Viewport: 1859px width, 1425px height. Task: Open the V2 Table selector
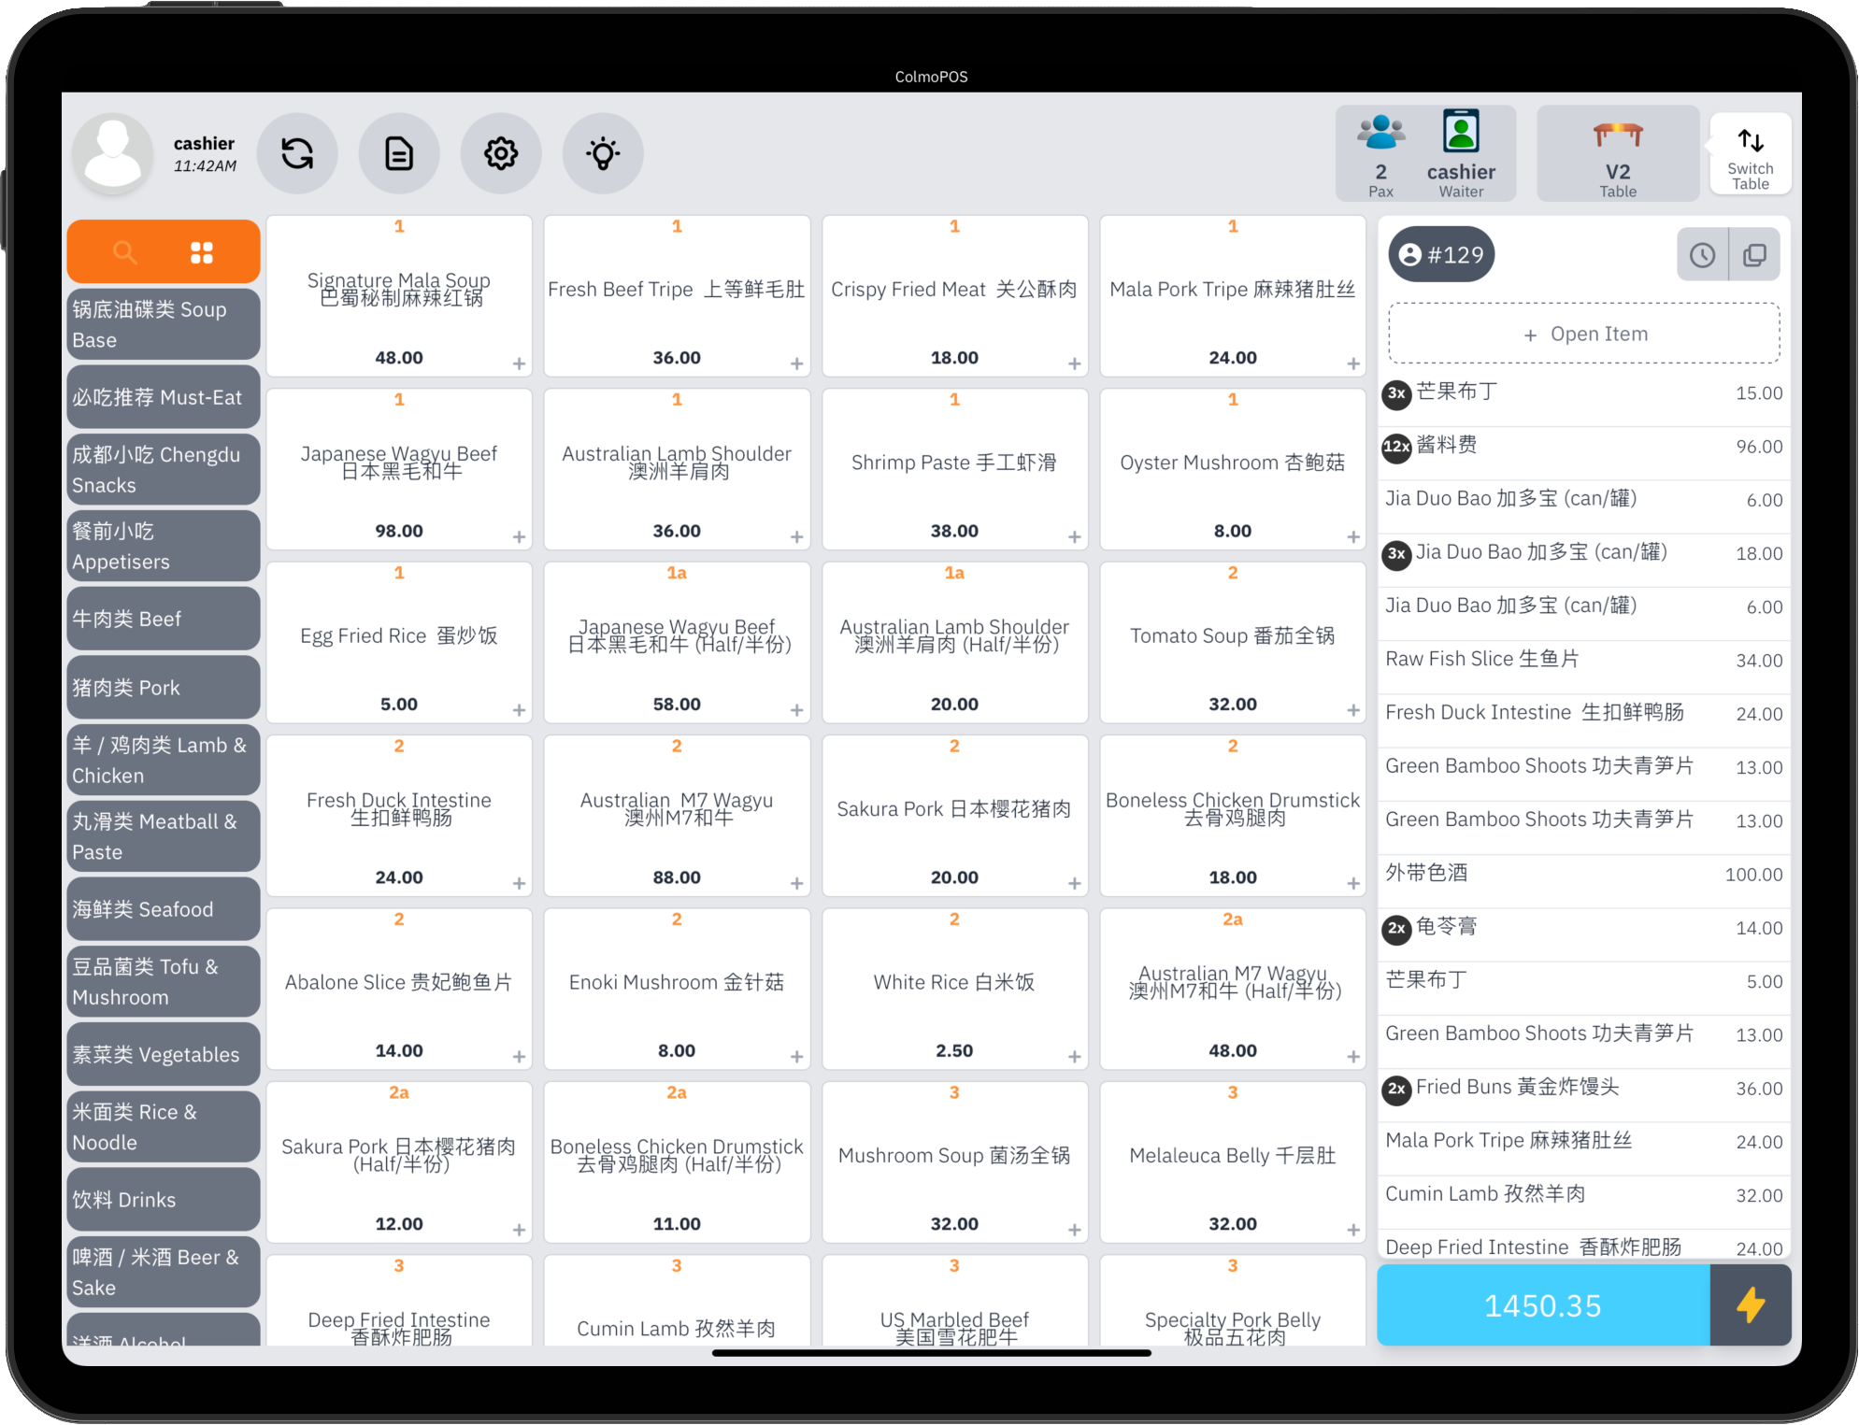tap(1617, 153)
